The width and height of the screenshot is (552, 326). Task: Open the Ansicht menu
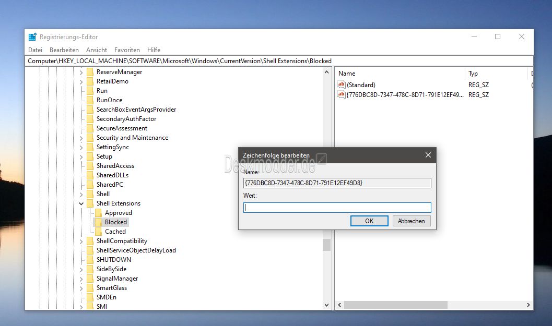pyautogui.click(x=97, y=50)
